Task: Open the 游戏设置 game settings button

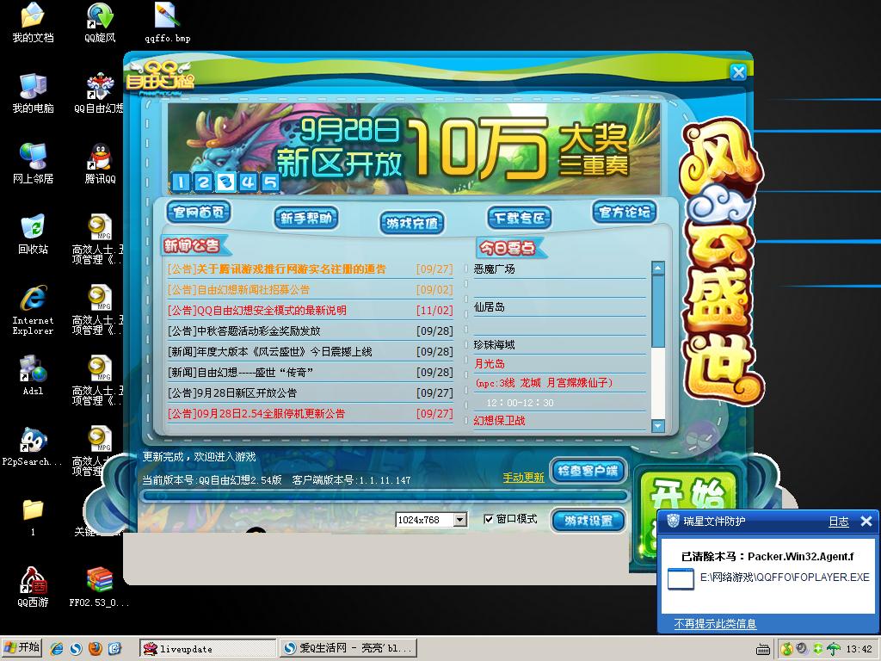Action: click(588, 521)
